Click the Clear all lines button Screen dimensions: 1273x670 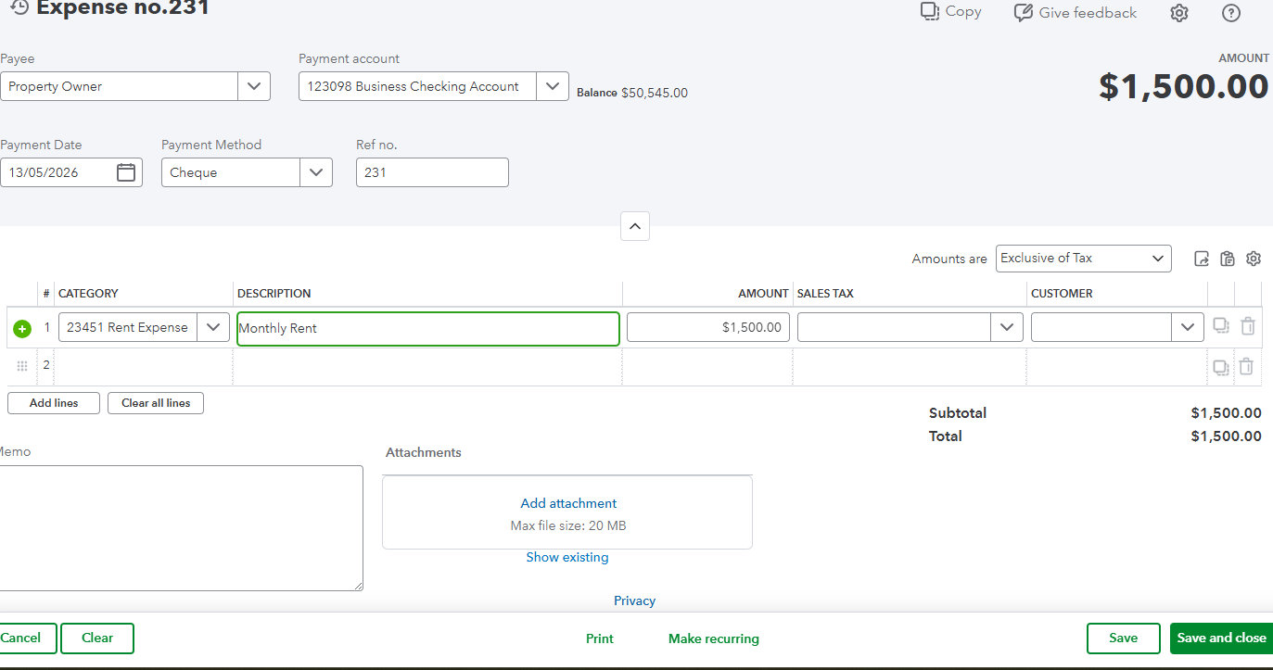(156, 403)
